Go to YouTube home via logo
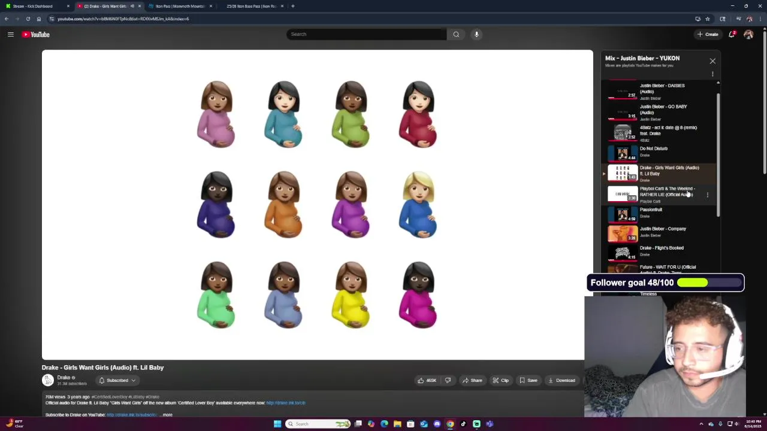767x431 pixels. 36,34
